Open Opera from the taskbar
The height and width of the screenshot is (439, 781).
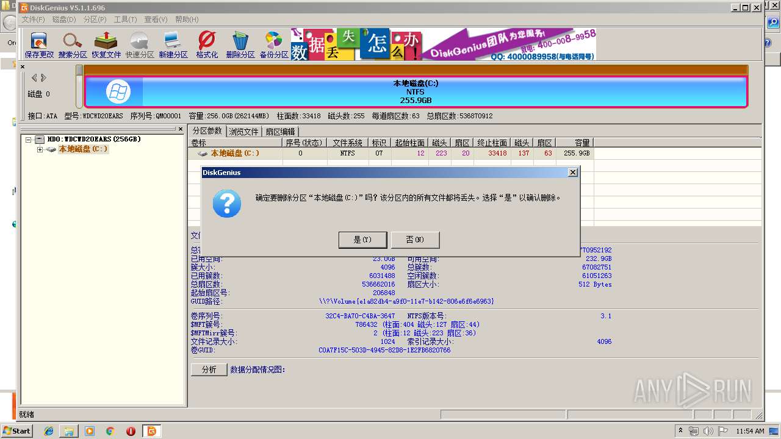pos(131,431)
